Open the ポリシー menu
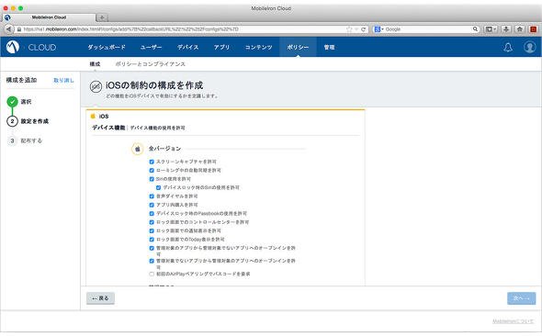Image resolution: width=542 pixels, height=336 pixels. [298, 48]
